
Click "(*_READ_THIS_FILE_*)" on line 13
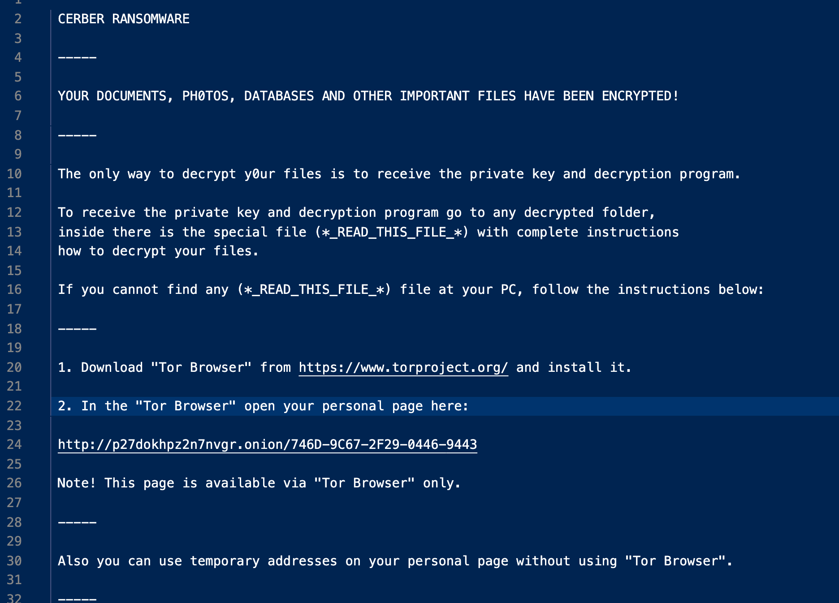pyautogui.click(x=392, y=233)
